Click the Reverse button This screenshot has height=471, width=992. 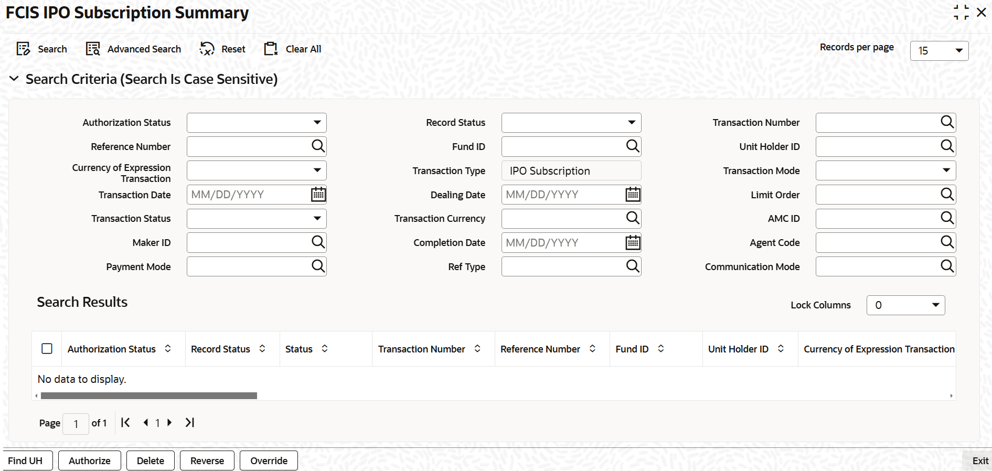(x=207, y=461)
